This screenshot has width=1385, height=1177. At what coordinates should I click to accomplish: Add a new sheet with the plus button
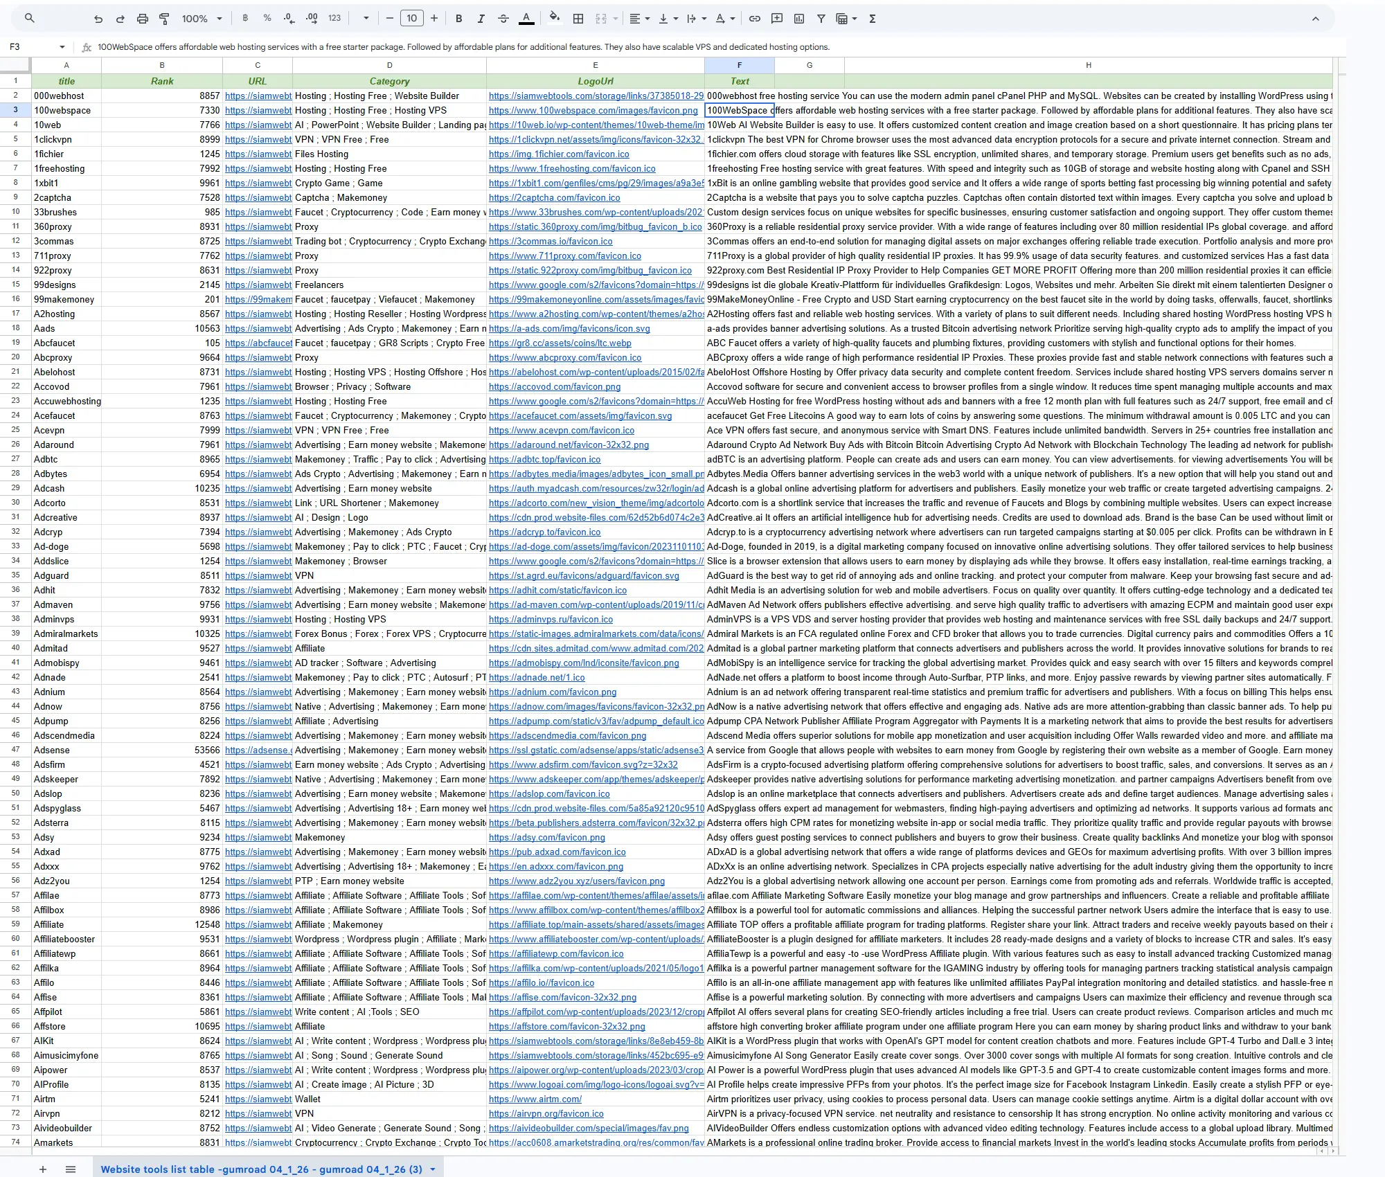[x=43, y=1169]
